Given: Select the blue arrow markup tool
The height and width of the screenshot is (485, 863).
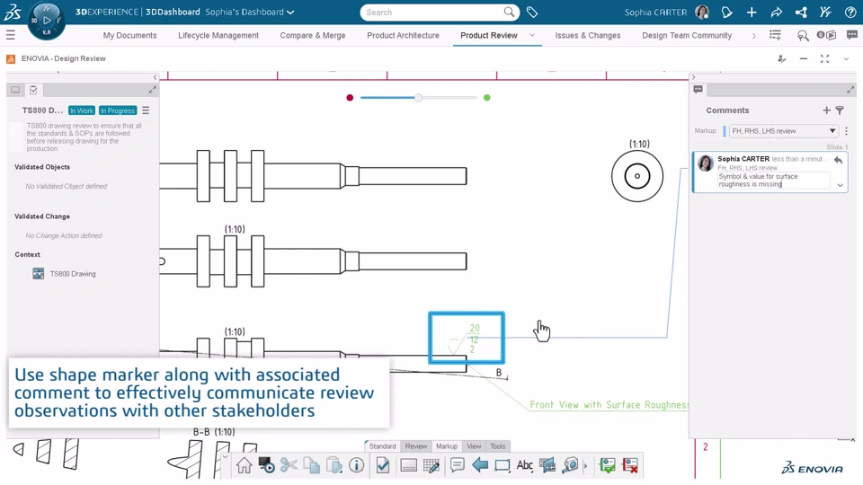Looking at the screenshot, I should pos(480,465).
